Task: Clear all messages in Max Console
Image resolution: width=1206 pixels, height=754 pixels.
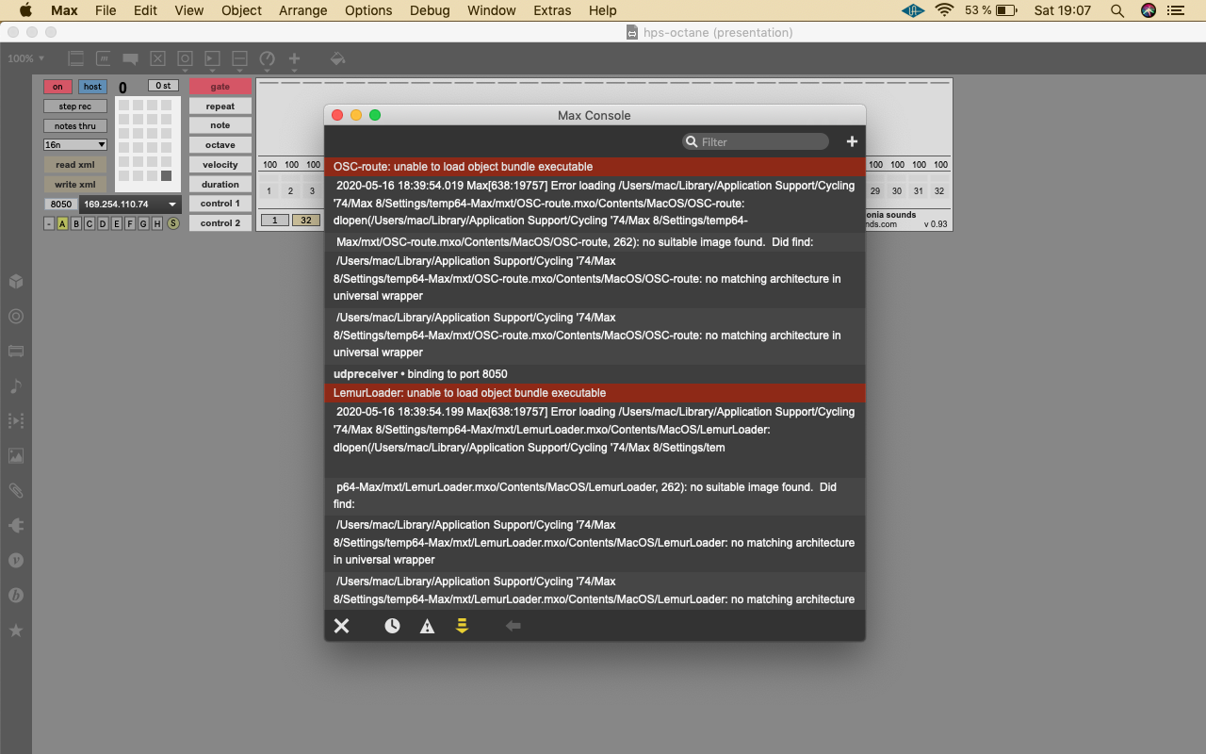Action: (x=342, y=626)
